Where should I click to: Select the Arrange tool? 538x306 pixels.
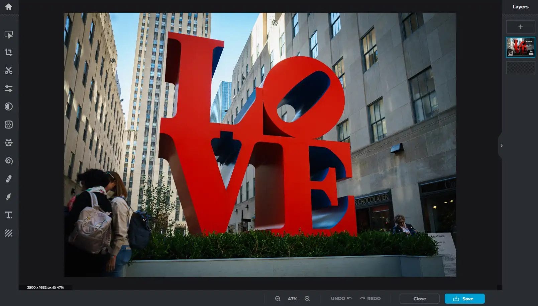point(9,34)
